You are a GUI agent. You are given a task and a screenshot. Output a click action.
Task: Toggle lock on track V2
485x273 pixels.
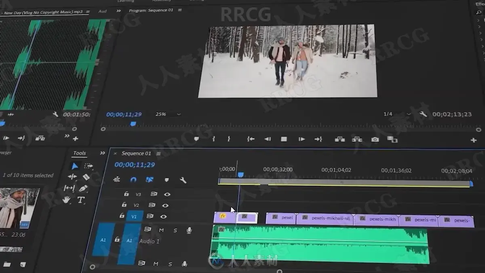click(124, 205)
